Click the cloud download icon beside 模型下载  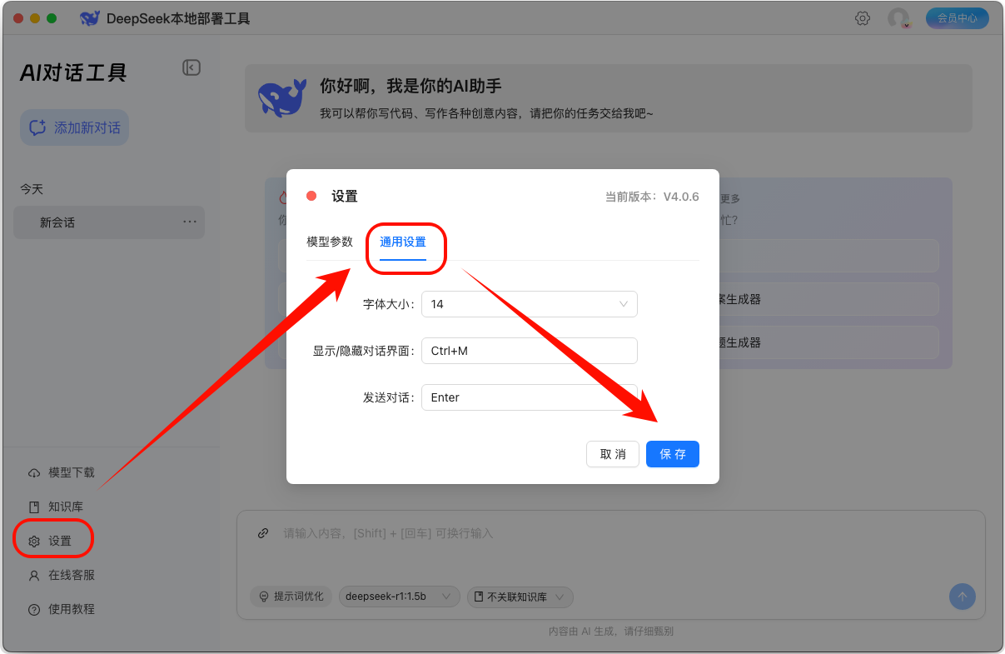coord(34,473)
